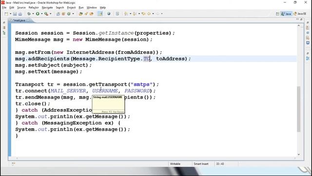Screen dimensions: 312x176
Task: Open the File menu
Action: click(x=4, y=8)
